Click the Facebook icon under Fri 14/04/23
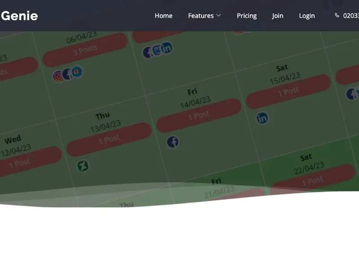 point(173,142)
